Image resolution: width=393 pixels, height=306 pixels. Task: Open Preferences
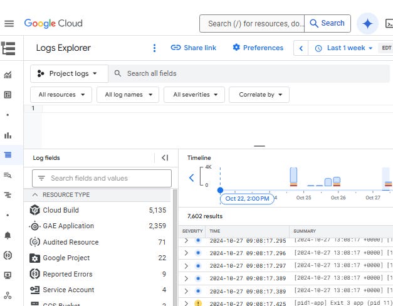pos(258,48)
